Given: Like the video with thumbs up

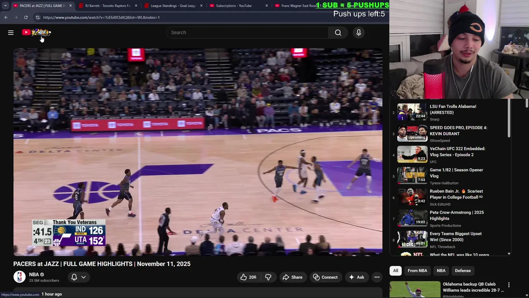Looking at the screenshot, I should click(248, 277).
